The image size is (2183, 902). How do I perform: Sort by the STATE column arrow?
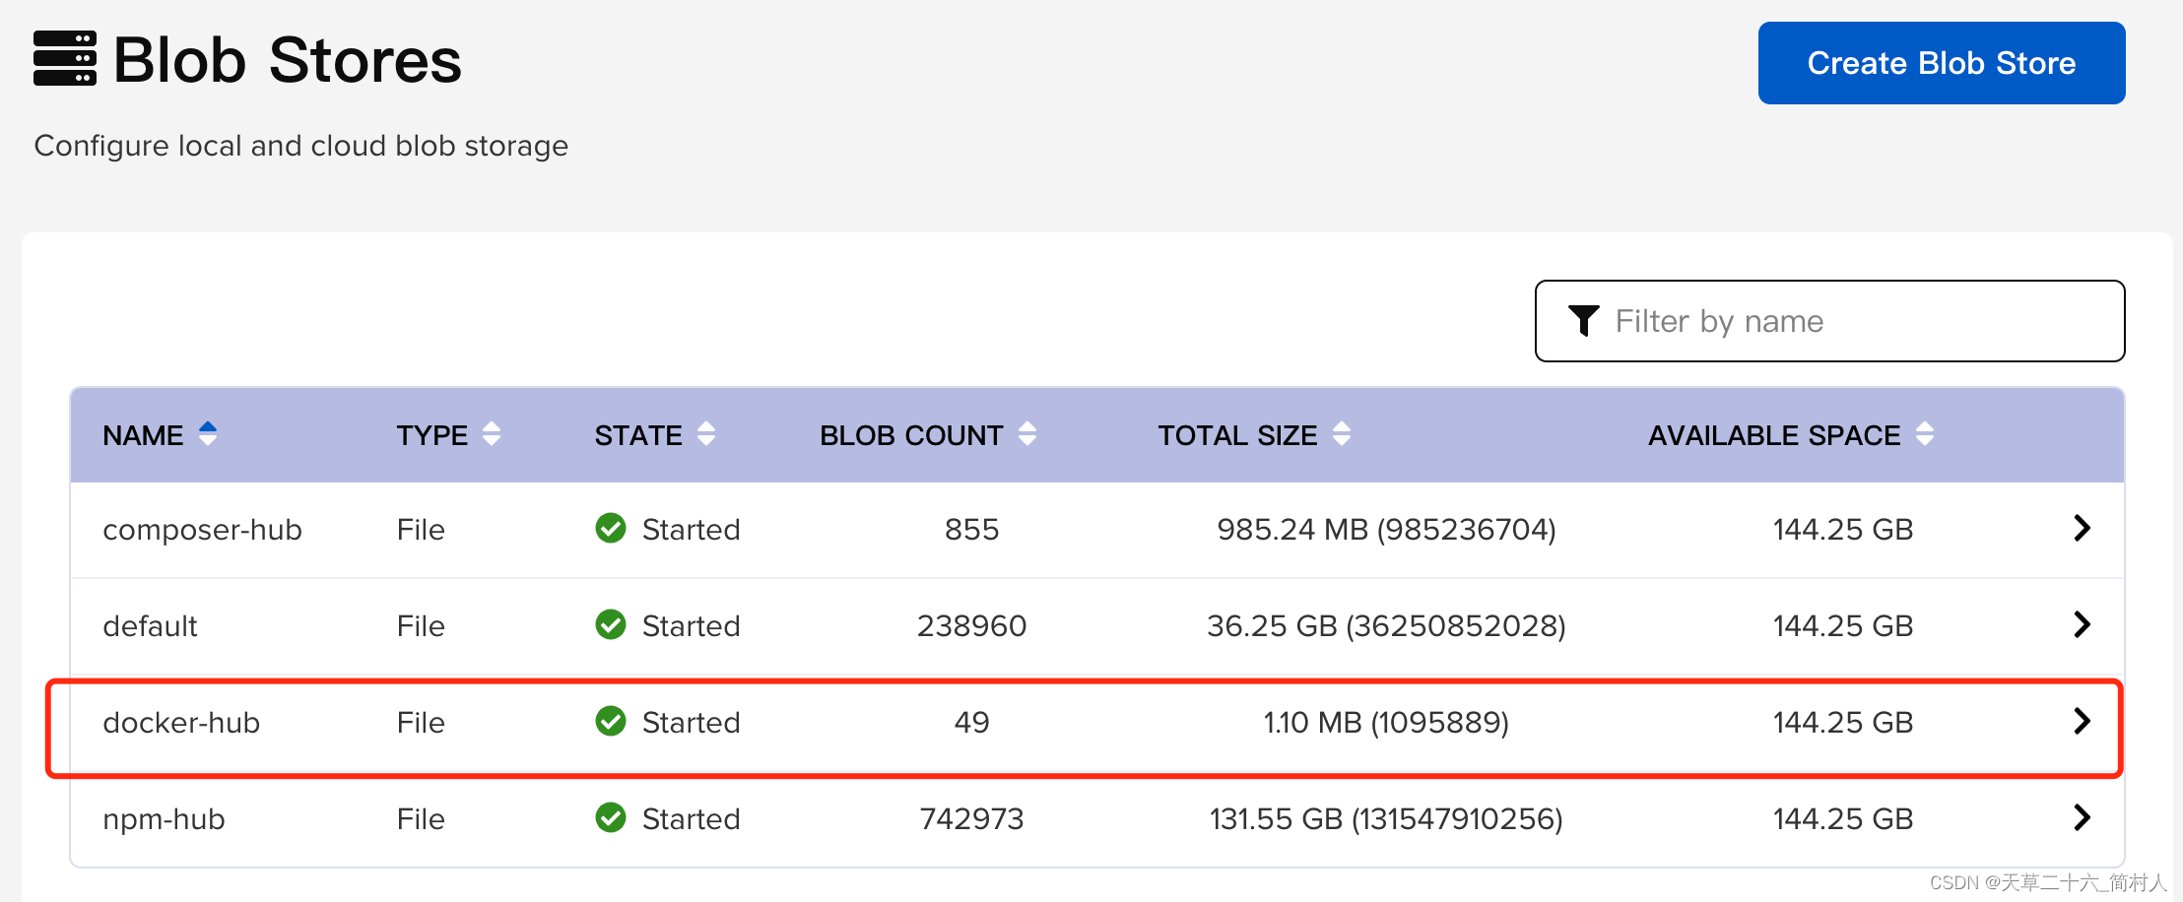[x=705, y=434]
